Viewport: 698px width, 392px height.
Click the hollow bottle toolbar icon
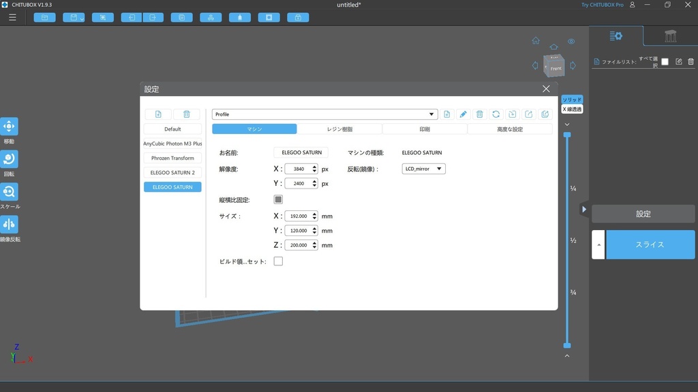click(x=240, y=17)
